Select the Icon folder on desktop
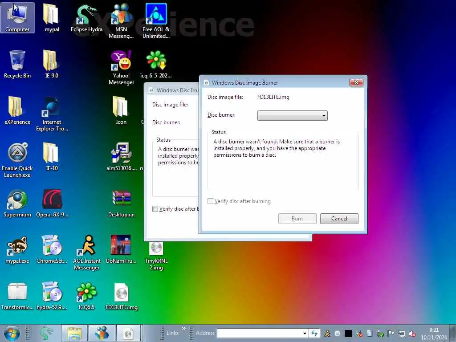The image size is (456, 342). coord(121,110)
